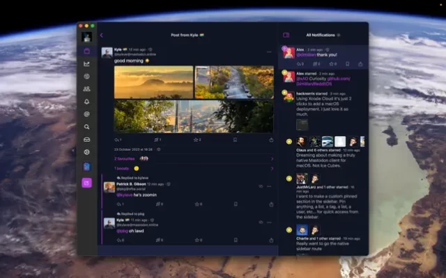
Task: Open the misty sunrise photo thumbnail
Action: [x=153, y=82]
